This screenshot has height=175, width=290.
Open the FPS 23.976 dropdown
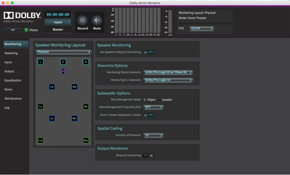click(202, 29)
